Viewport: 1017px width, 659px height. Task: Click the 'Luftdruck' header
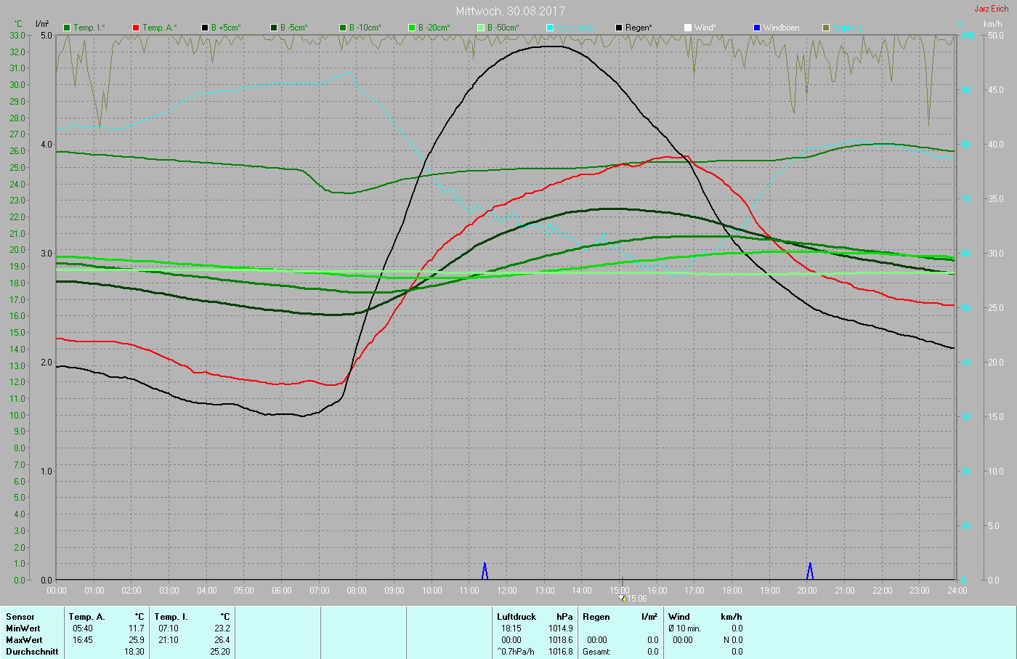click(516, 617)
